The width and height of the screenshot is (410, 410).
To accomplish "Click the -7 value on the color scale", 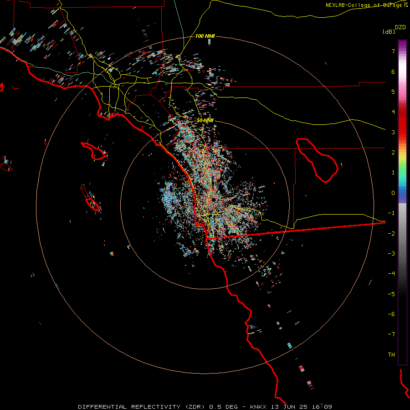I will [x=391, y=334].
